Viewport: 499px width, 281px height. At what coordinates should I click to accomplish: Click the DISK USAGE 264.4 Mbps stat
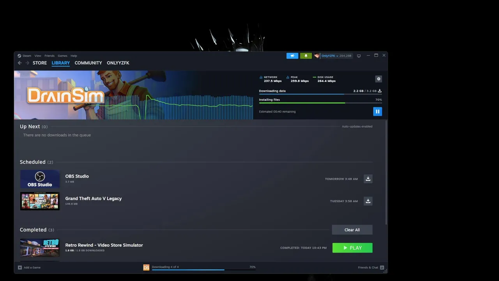[x=324, y=79]
